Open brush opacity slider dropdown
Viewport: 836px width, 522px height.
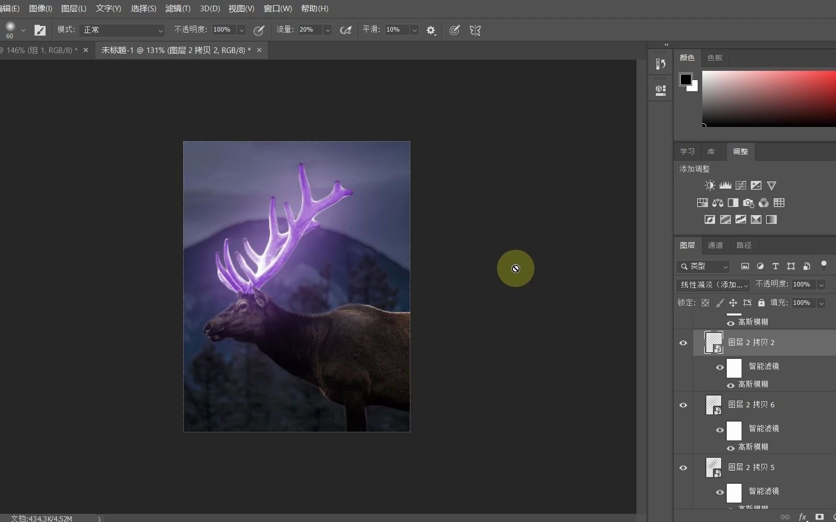[x=241, y=30]
